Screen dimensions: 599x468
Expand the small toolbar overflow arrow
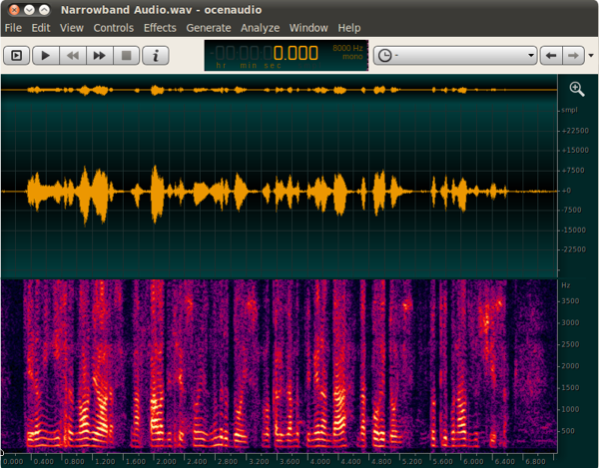[x=591, y=56]
